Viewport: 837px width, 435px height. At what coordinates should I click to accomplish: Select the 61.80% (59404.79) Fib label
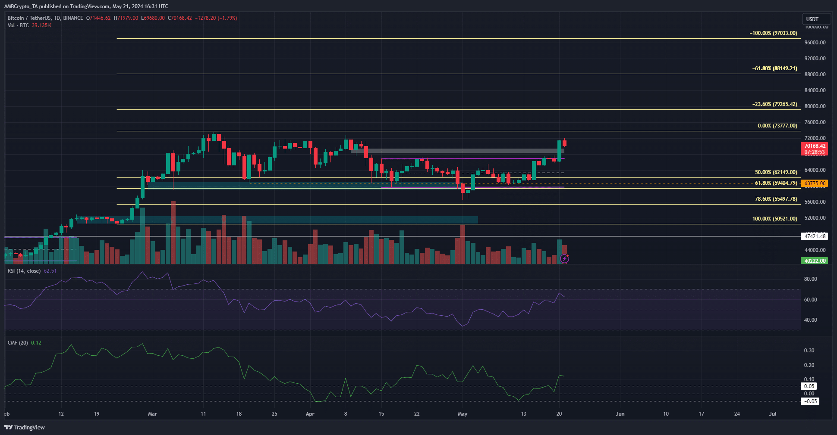[776, 183]
